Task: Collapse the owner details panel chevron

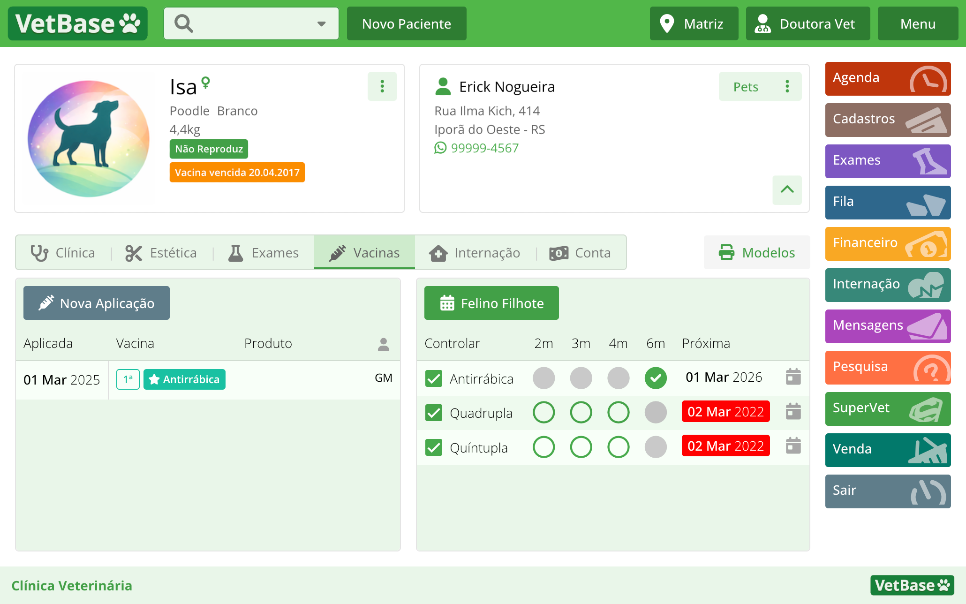Action: click(787, 190)
